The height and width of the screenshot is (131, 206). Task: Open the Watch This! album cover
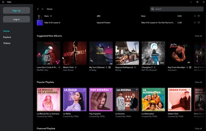pos(75,53)
